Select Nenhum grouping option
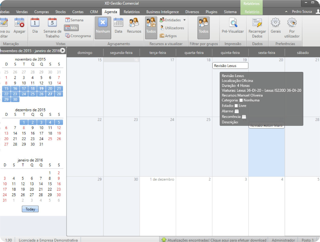This screenshot has width=320, height=242. [103, 26]
